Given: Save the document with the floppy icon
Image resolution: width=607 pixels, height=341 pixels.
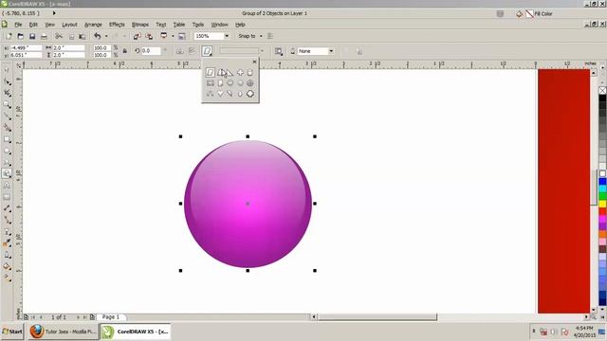Looking at the screenshot, I should click(x=32, y=36).
